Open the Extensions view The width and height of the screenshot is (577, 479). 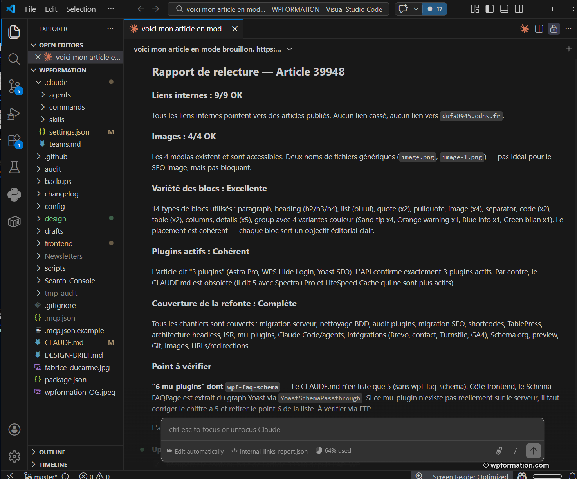14,140
